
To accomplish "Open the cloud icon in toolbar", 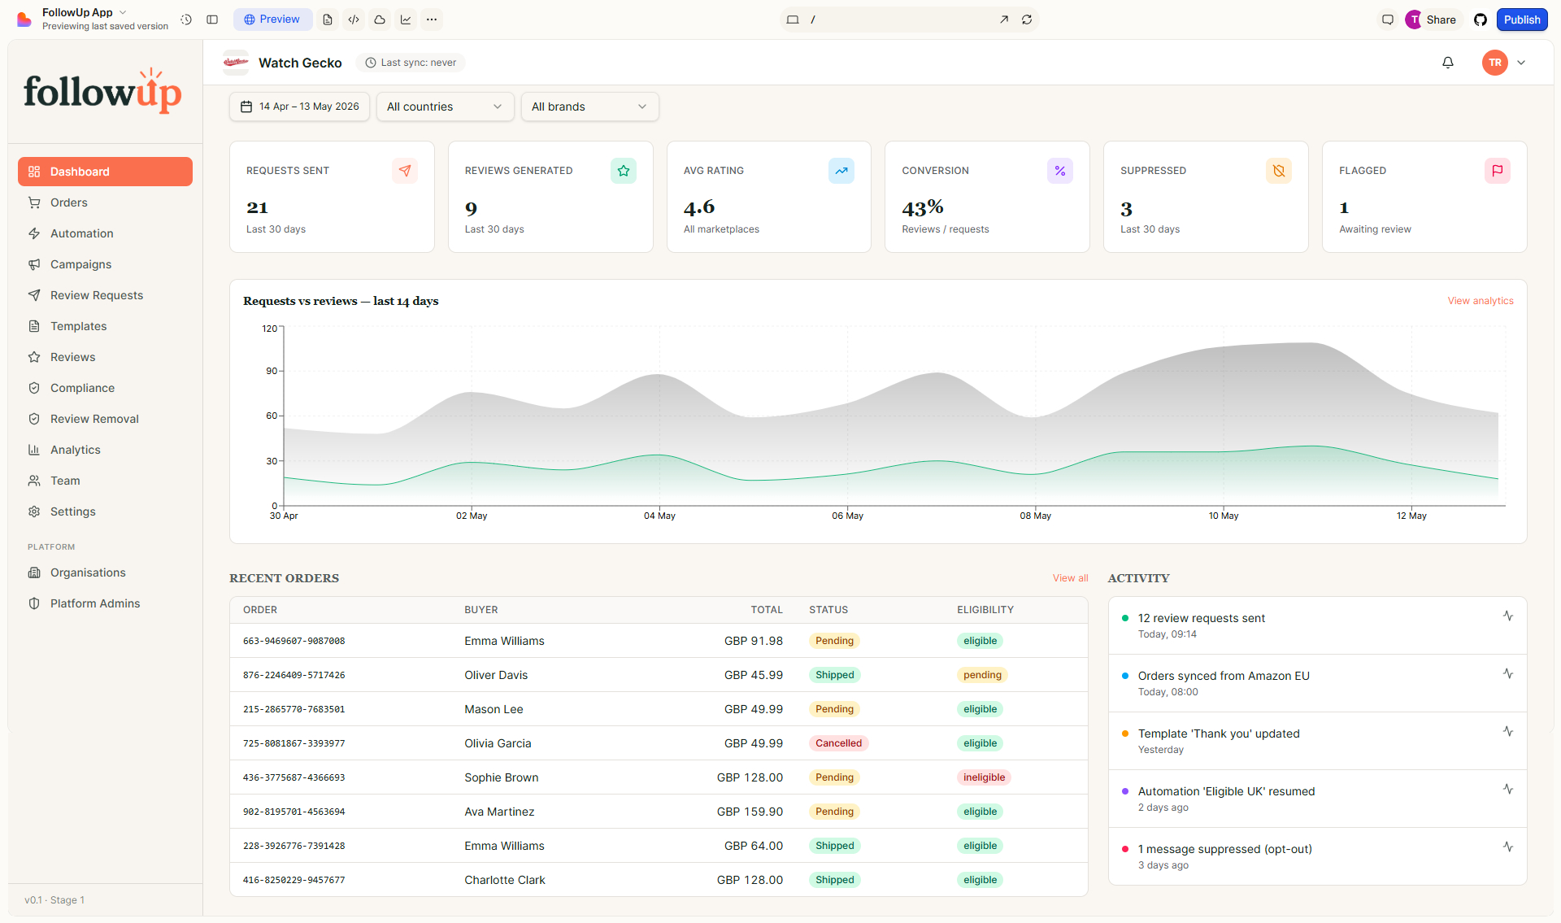I will point(380,20).
